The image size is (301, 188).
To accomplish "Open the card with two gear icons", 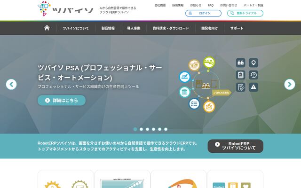I will [66, 179].
